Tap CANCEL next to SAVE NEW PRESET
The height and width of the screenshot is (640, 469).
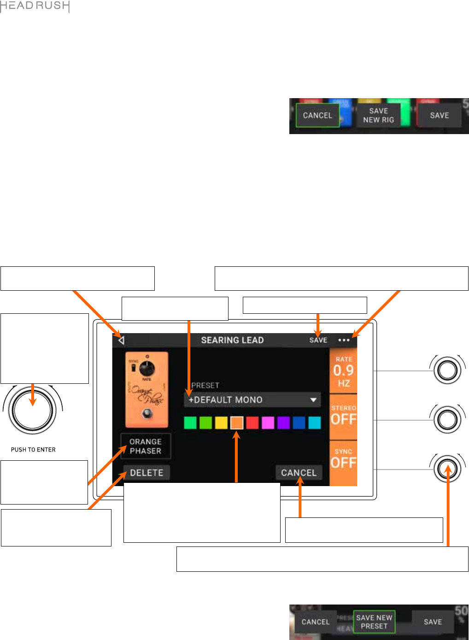316,622
